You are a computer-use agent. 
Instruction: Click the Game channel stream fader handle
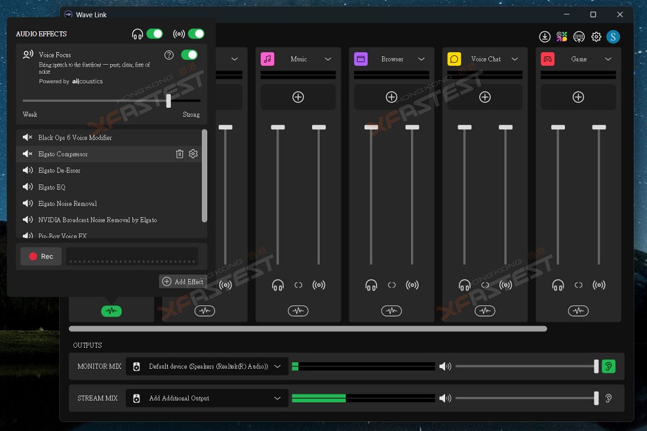[599, 127]
